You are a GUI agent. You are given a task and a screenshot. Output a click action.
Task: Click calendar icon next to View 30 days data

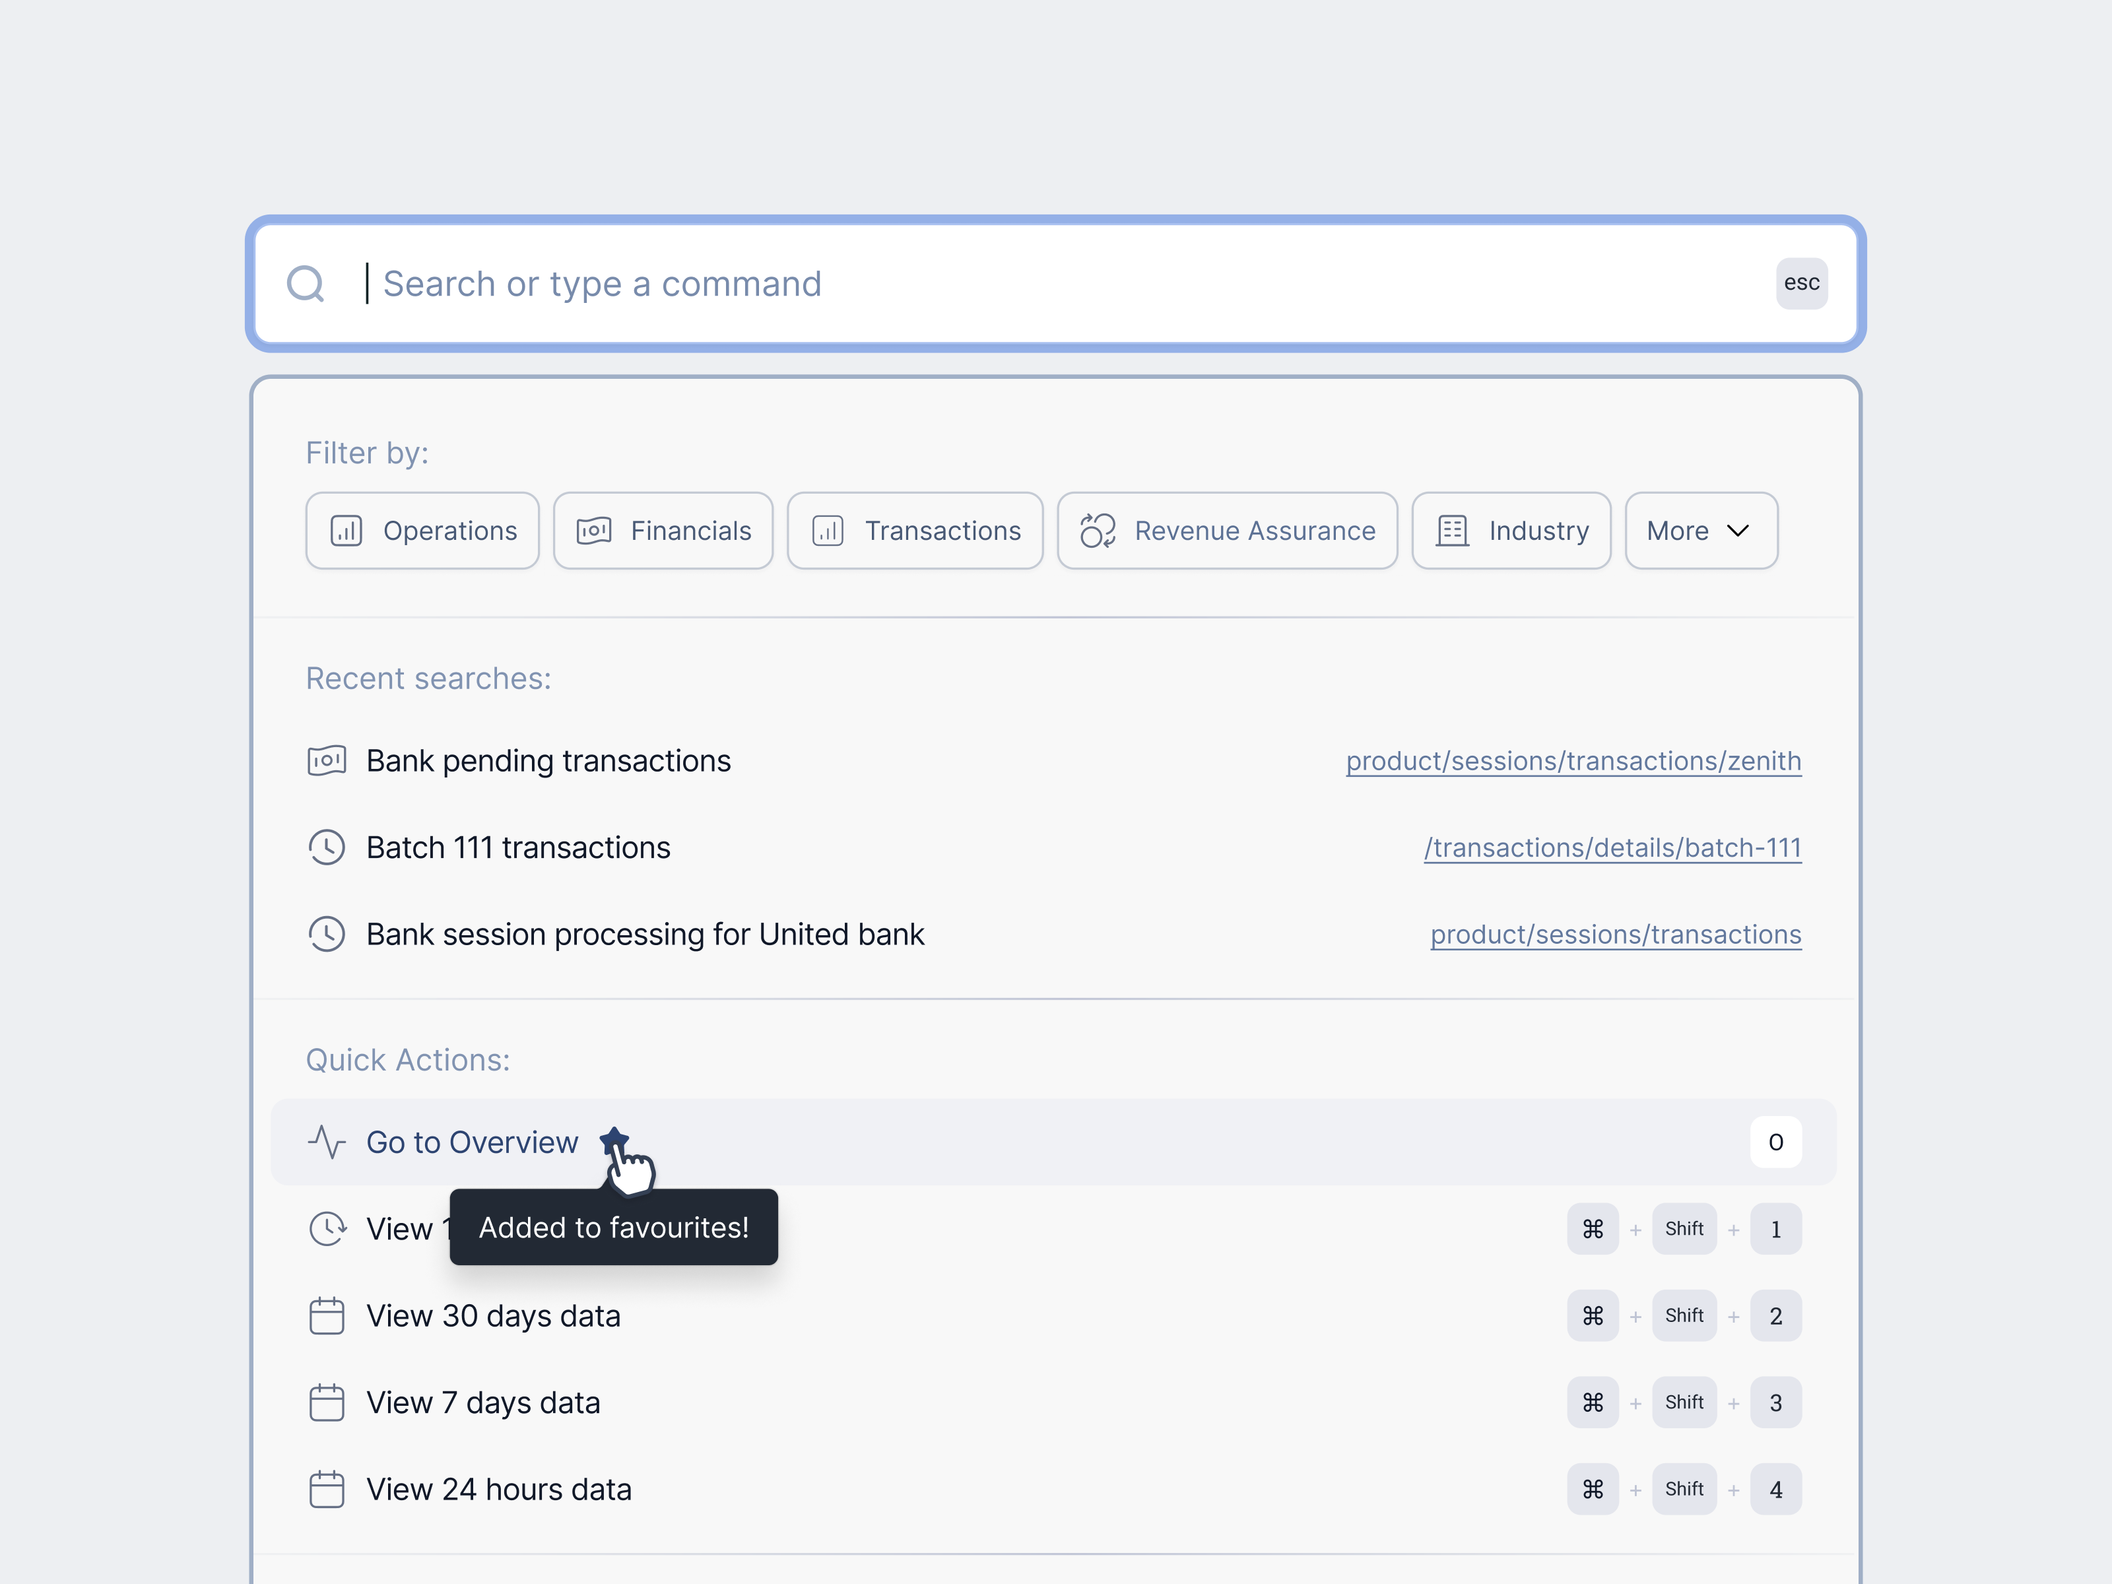[327, 1315]
